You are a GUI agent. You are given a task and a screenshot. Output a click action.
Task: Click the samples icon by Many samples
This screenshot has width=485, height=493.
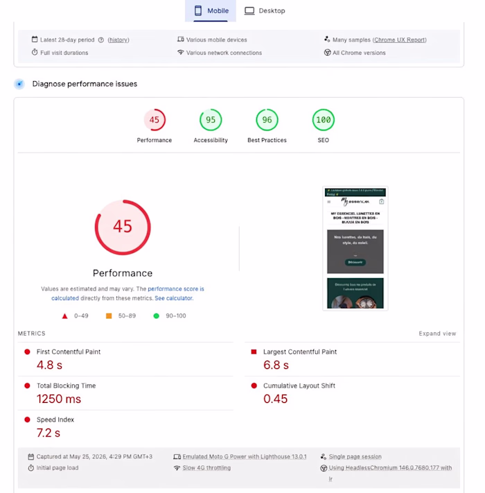(x=327, y=40)
